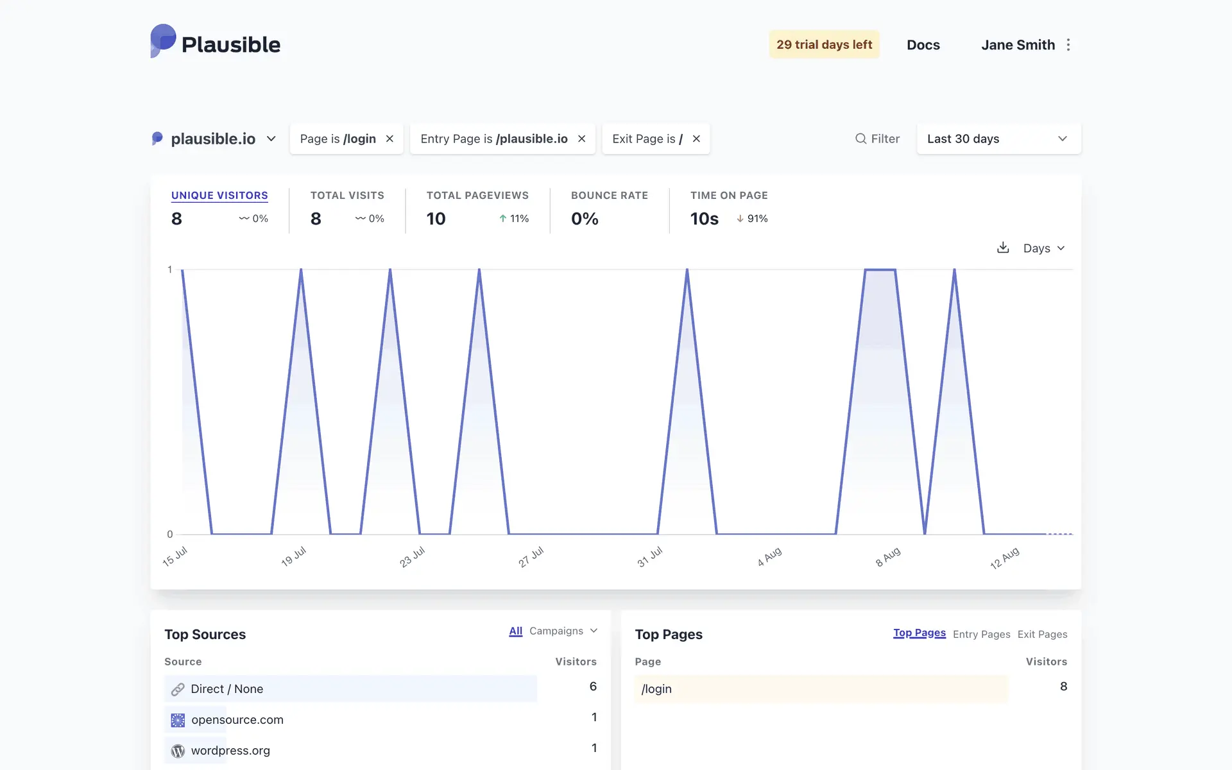Open the Docs link
The height and width of the screenshot is (770, 1232).
pyautogui.click(x=923, y=45)
